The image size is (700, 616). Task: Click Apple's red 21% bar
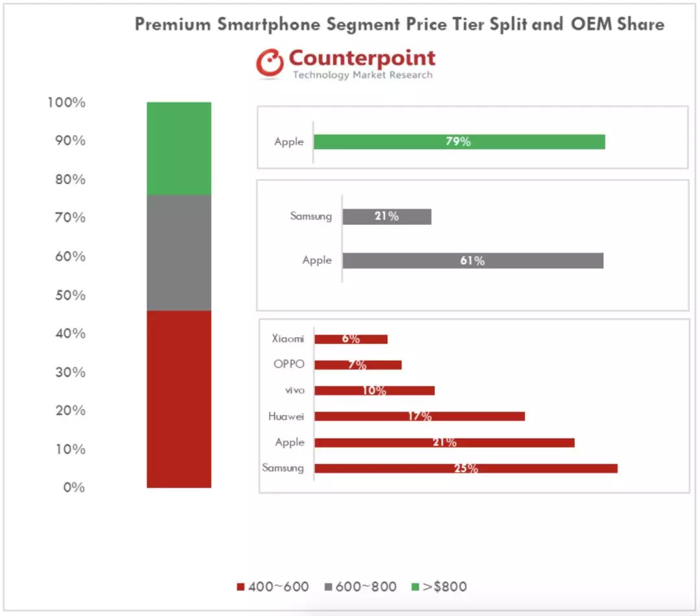coord(444,442)
